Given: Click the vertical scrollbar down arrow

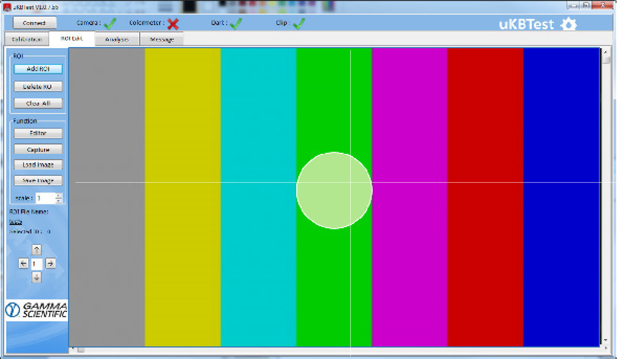Looking at the screenshot, I should tap(606, 340).
